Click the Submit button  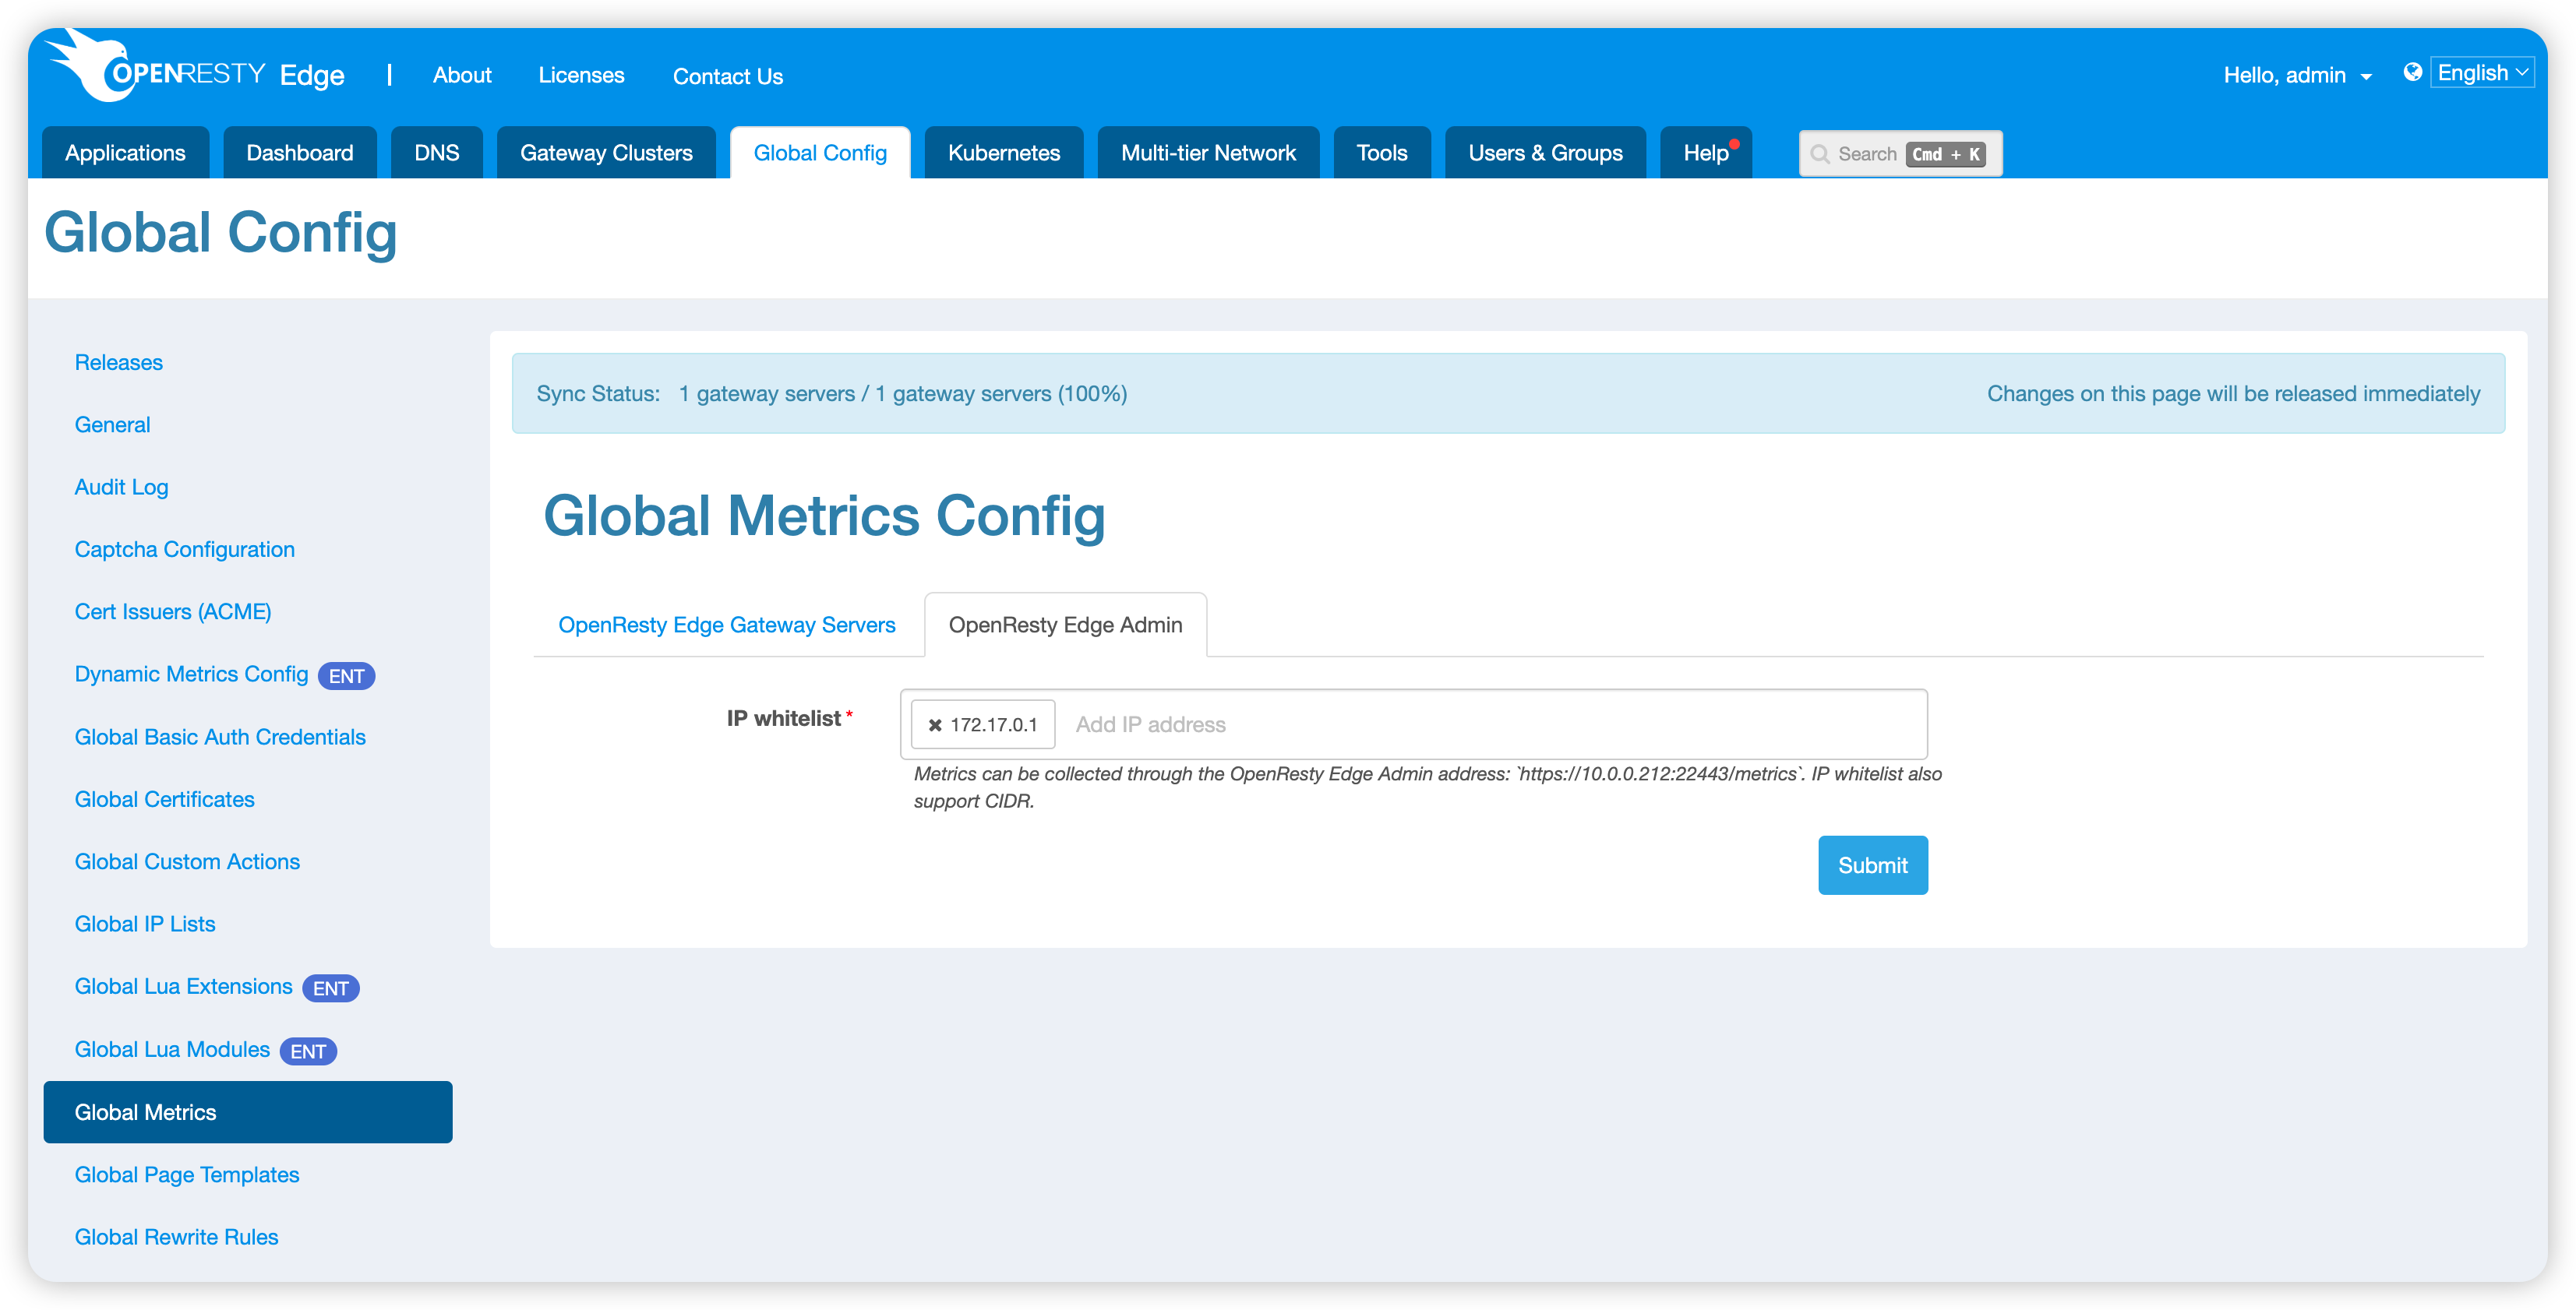1872,865
